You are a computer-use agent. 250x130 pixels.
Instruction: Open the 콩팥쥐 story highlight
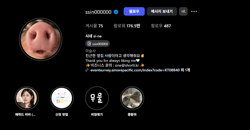pyautogui.click(x=132, y=98)
